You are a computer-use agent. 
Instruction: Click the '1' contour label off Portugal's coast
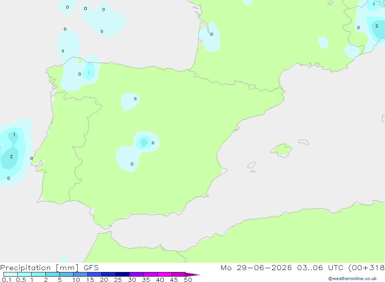(14, 135)
